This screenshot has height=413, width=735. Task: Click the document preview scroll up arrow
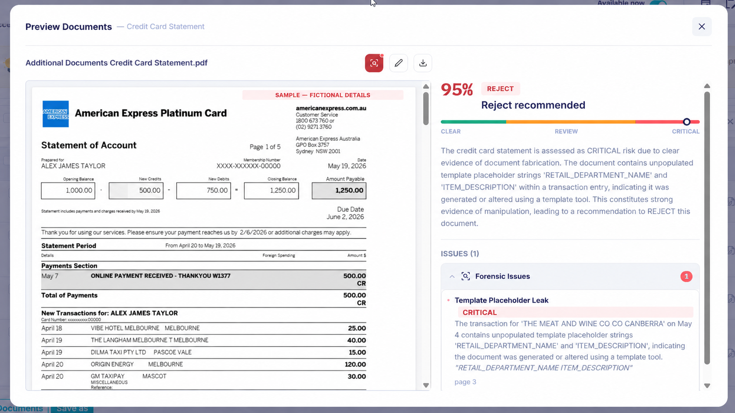[426, 87]
